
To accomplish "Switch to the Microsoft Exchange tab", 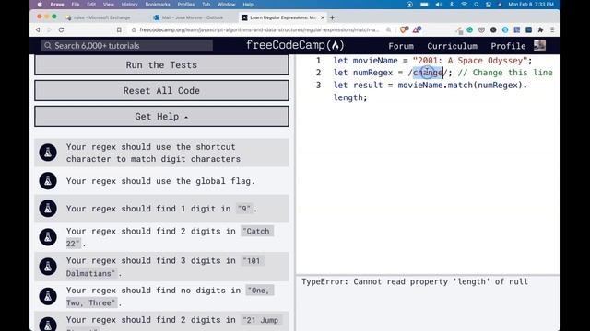I will [x=99, y=17].
